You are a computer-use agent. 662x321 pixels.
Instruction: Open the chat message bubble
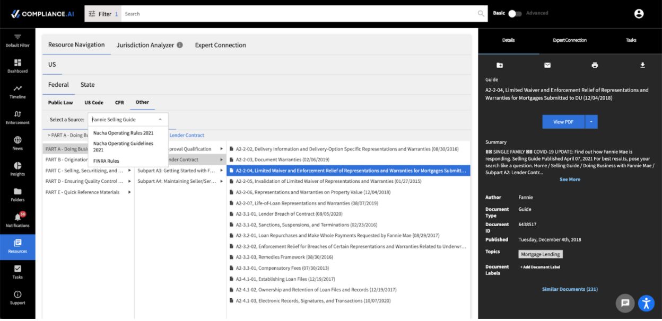[x=625, y=303]
